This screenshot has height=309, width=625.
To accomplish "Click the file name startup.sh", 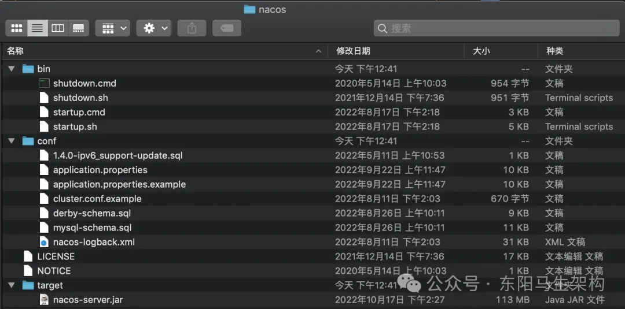I will 75,126.
